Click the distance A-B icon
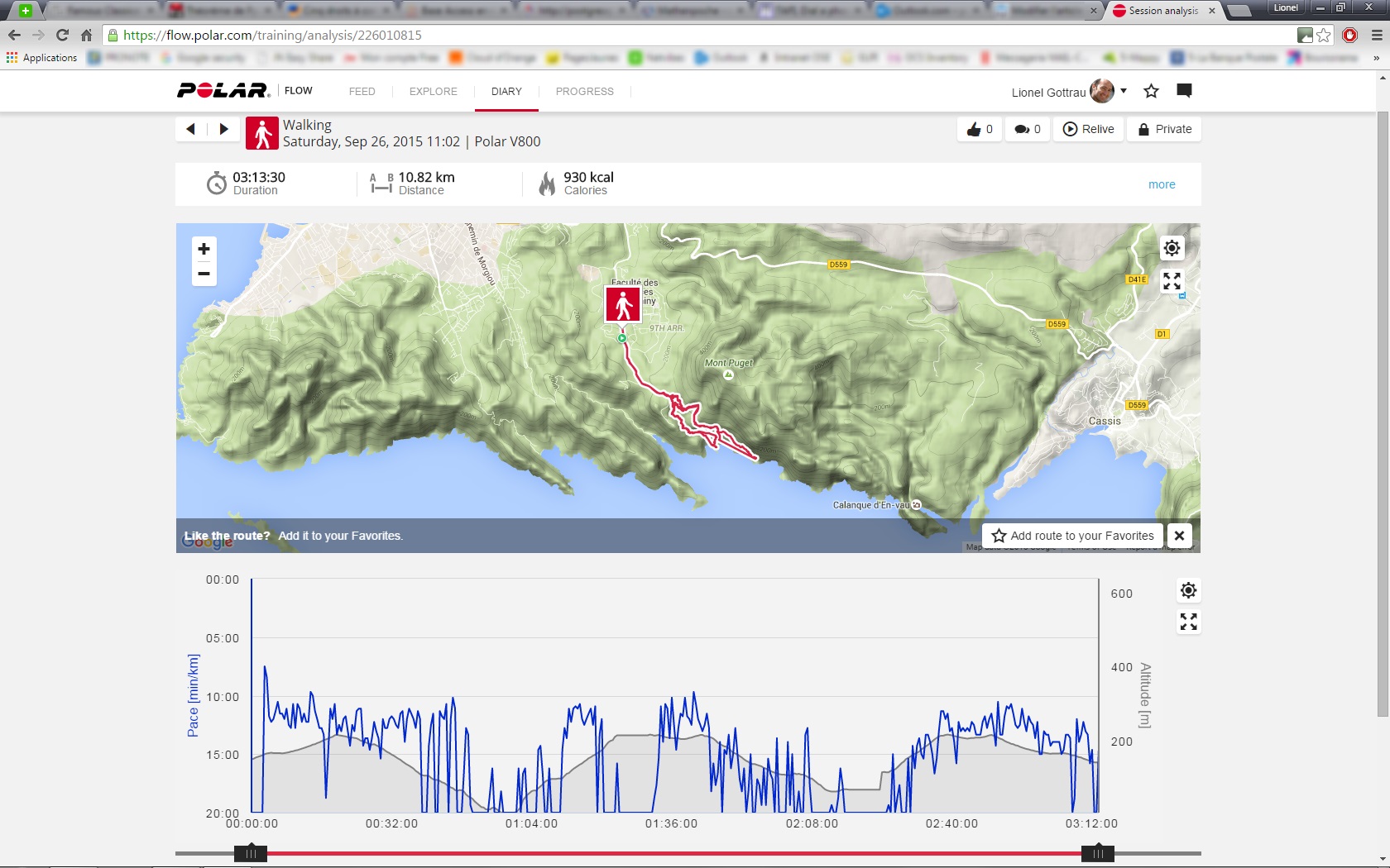The width and height of the screenshot is (1390, 868). 381,184
